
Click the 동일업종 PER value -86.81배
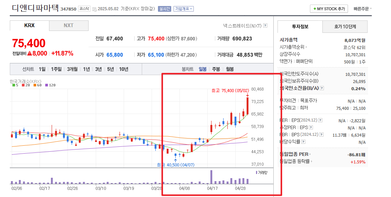356,155
